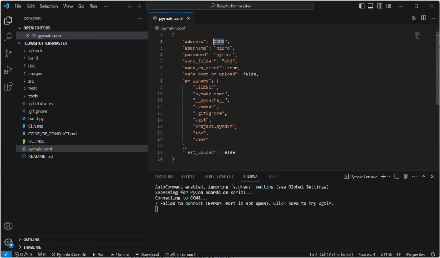Screen dimensions: 440x258
Task: Expand the src folder in Explorer
Action: click(x=31, y=81)
